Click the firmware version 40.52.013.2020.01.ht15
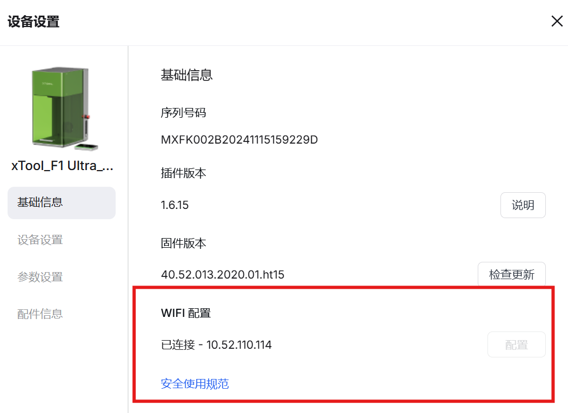The height and width of the screenshot is (413, 568). coord(223,275)
